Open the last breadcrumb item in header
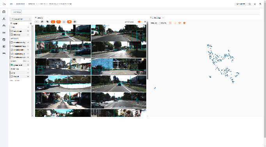 click(x=60, y=4)
